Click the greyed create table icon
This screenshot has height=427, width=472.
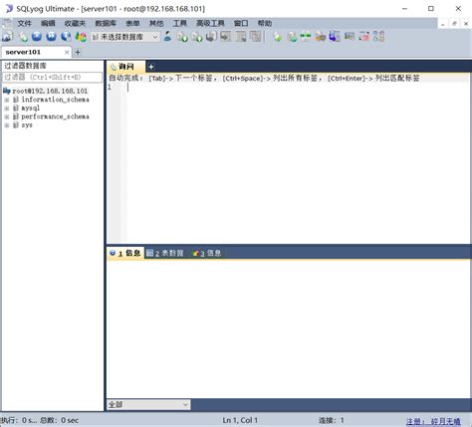pos(226,37)
